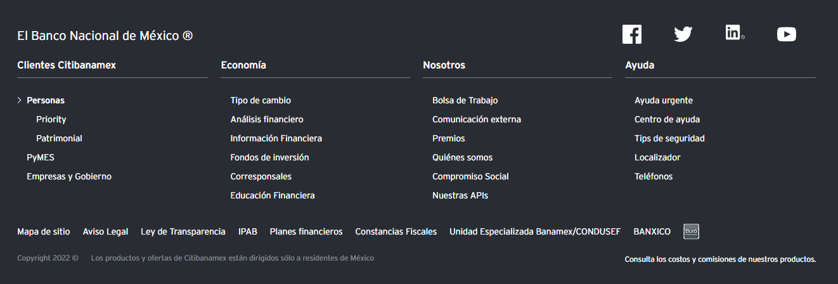This screenshot has height=284, width=838.
Task: Open the Twitter bird icon
Action: pos(683,34)
